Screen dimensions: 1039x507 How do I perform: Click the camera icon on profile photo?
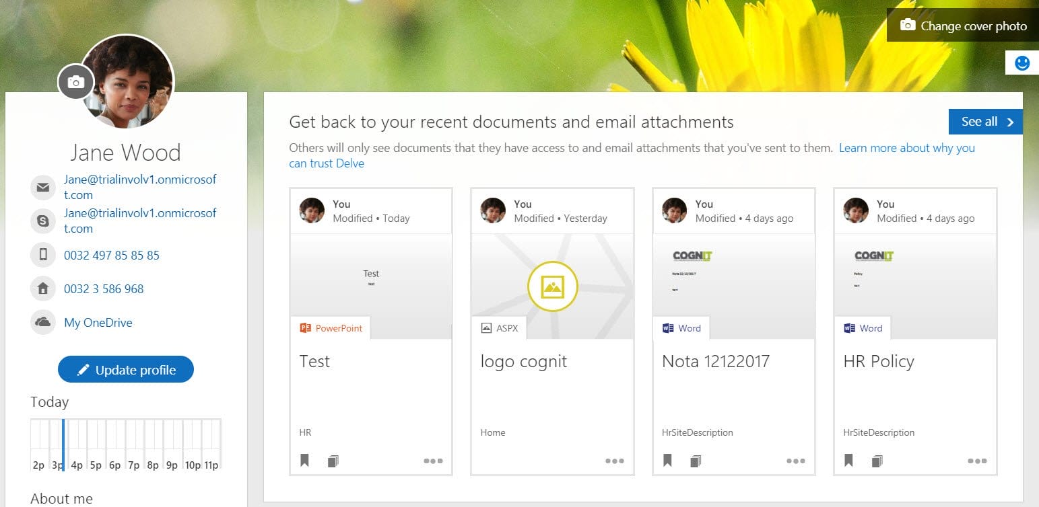(x=76, y=82)
